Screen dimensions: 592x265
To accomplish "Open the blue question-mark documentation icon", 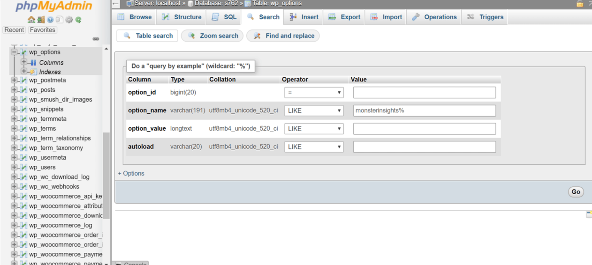I will click(50, 20).
